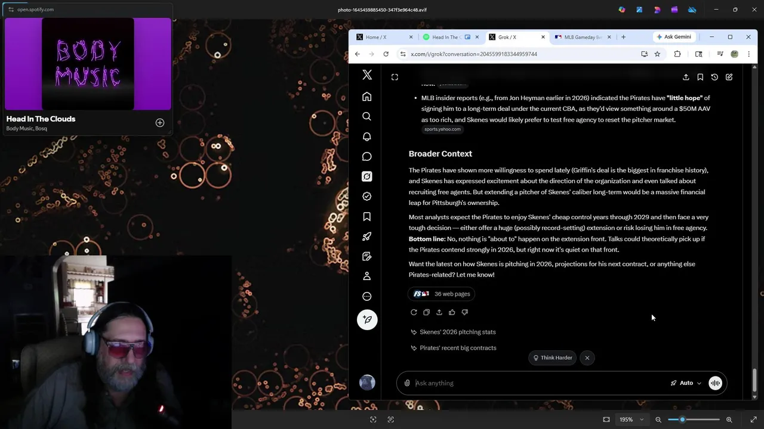Attach a file with the paperclip icon
Screen dimensions: 764x429
pos(407,383)
